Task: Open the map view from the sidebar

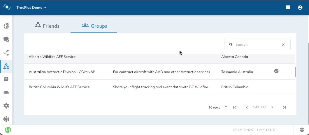Action: pos(6,26)
